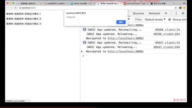
Task: Click the page text 慕课网-双越老师-前端设计模式-3
Action: tap(24, 24)
